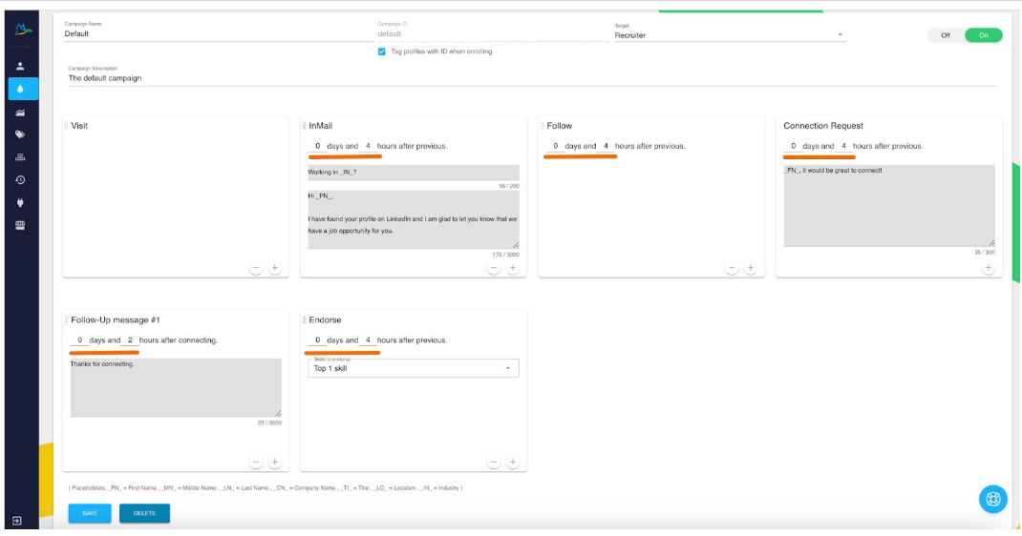Add a step after the Visit card
The image size is (1022, 536).
275,267
